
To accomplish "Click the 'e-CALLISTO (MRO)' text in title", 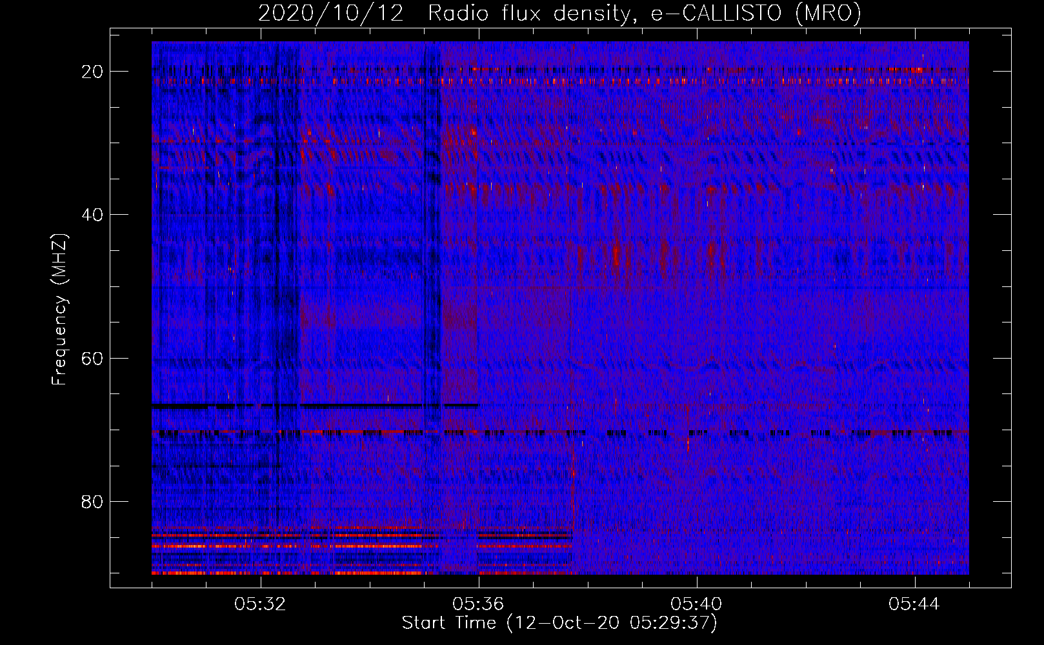I will click(x=756, y=14).
